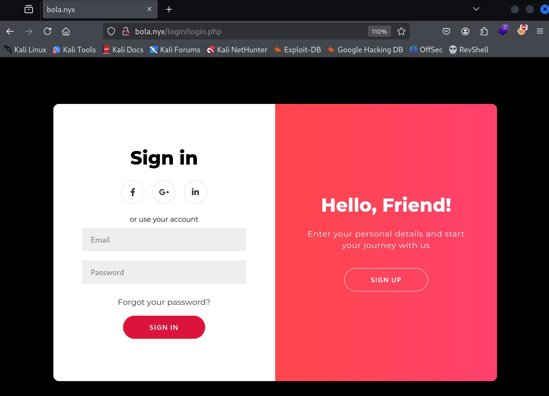Click the SIGN IN button

coord(164,327)
